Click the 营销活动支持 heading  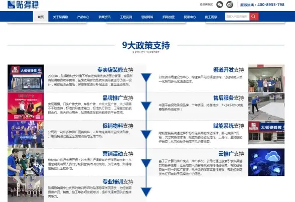(x=118, y=154)
